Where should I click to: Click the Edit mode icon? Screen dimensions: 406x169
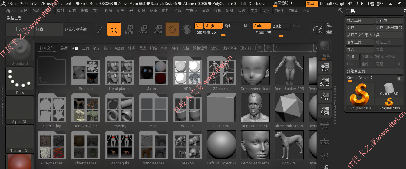(x=98, y=29)
